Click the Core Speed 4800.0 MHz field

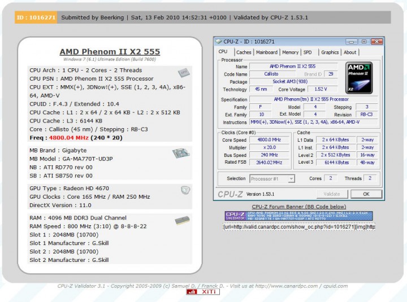(269, 140)
